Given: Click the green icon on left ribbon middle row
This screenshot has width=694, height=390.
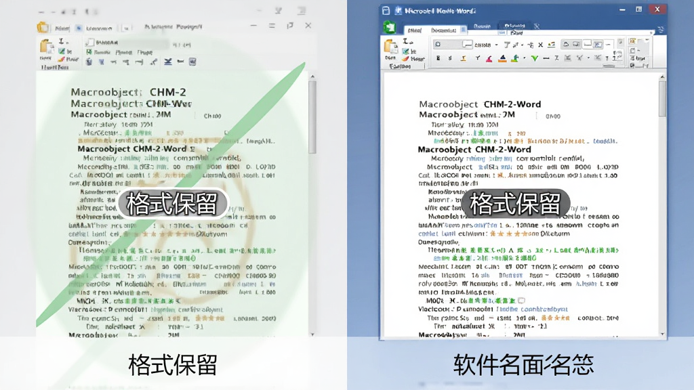Looking at the screenshot, I should point(89,52).
